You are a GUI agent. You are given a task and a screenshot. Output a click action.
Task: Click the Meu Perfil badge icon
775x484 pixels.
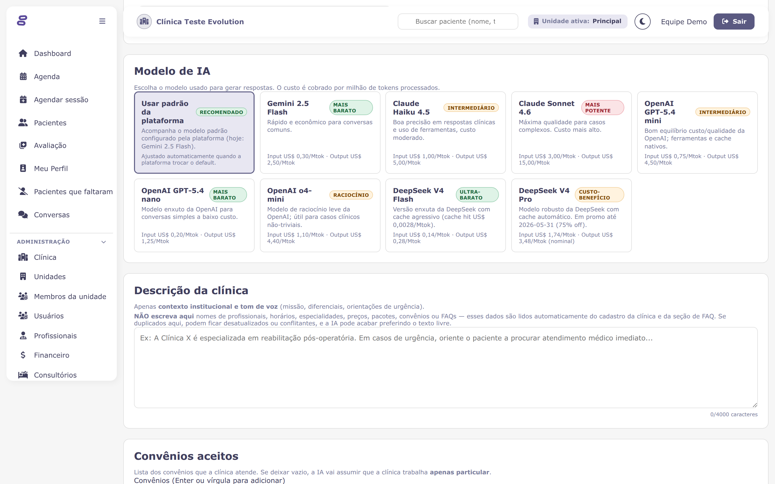point(23,168)
